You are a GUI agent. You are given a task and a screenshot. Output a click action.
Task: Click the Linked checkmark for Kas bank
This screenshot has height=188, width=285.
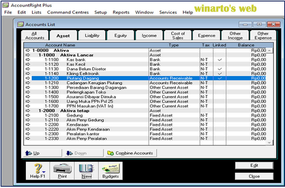[x=219, y=60]
